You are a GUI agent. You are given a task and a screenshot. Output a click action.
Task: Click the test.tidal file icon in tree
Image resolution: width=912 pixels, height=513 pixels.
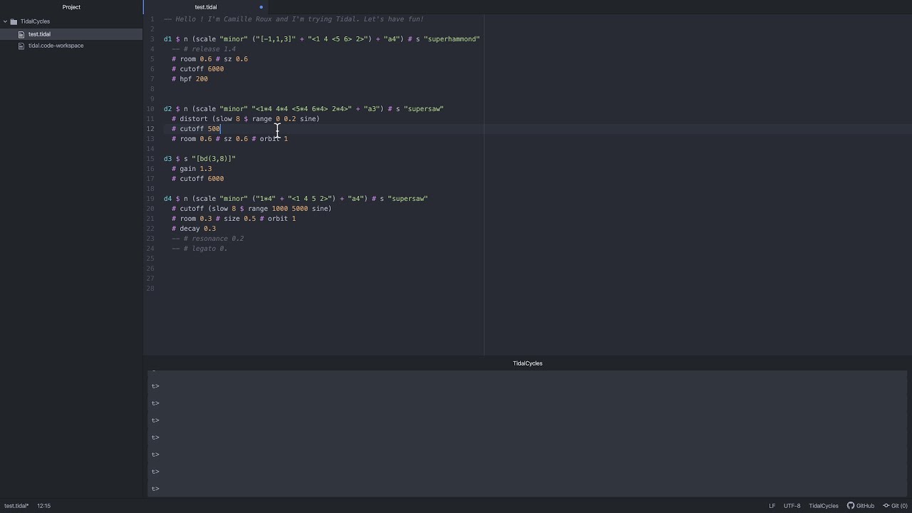coord(22,34)
